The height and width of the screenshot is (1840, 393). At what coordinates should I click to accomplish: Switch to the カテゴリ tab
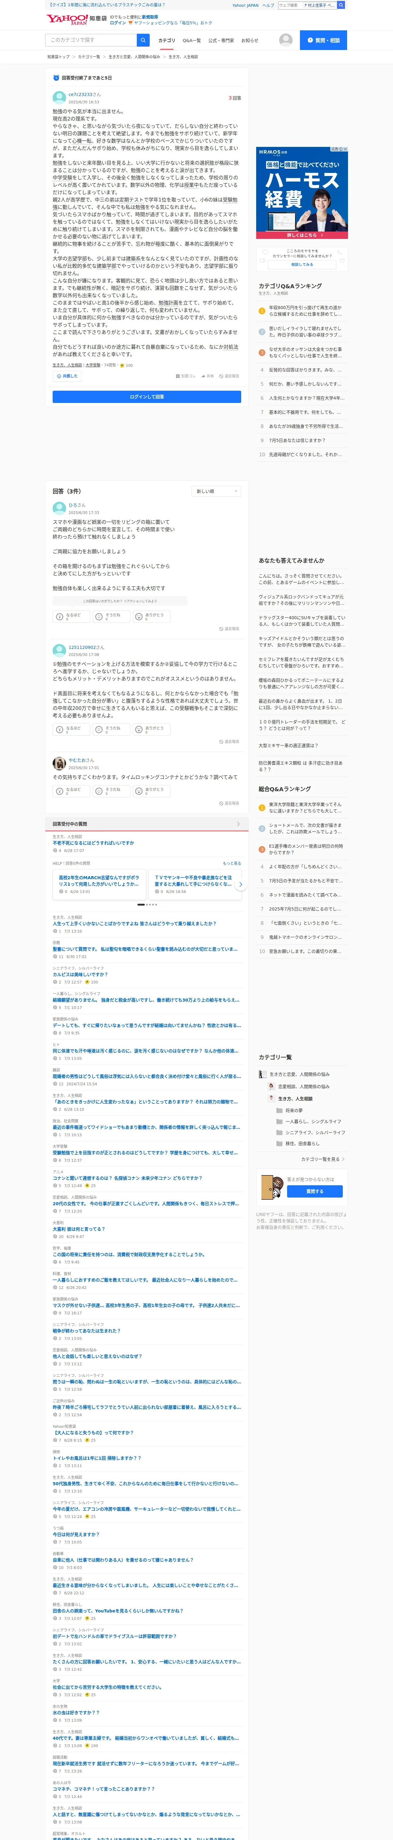tap(166, 41)
